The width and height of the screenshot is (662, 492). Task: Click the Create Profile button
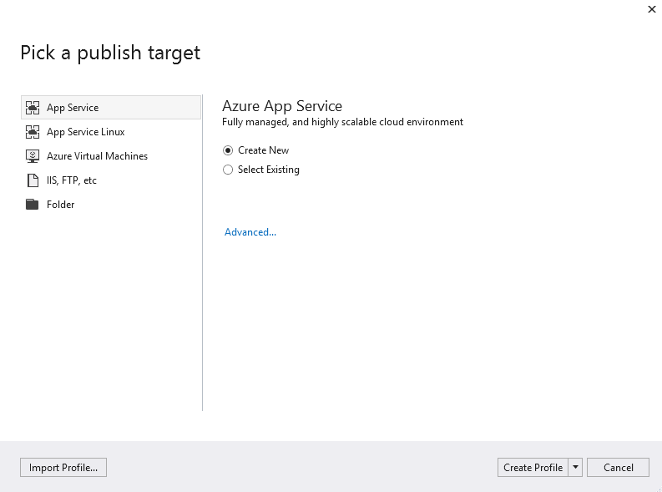(x=533, y=468)
